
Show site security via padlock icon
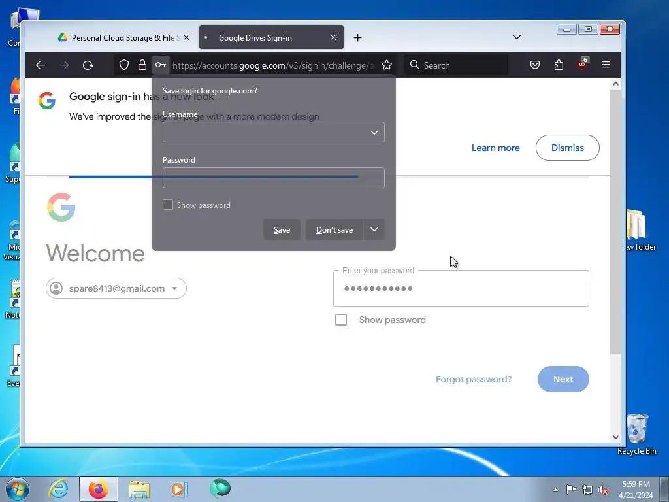[142, 65]
